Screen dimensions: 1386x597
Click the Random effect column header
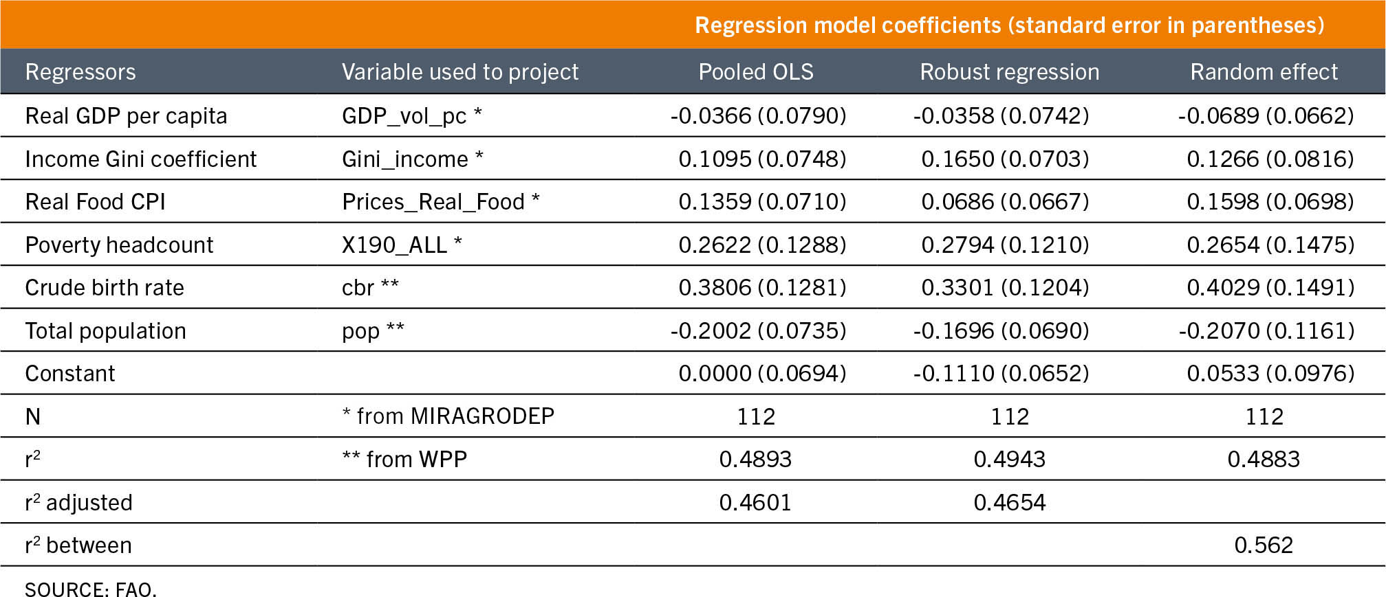click(x=1264, y=71)
